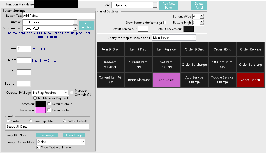Click the Set Image button
Viewport: 266px width, 153px height.
47,135
